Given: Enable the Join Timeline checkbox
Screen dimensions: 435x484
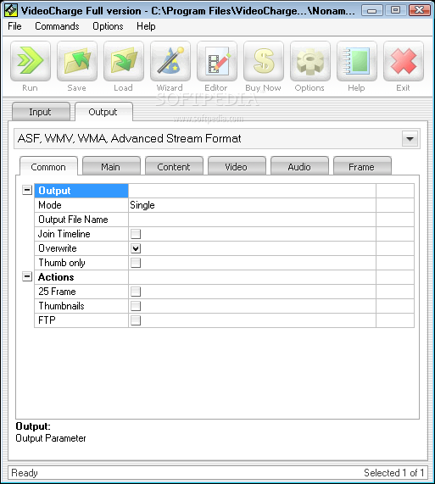Looking at the screenshot, I should tap(136, 234).
